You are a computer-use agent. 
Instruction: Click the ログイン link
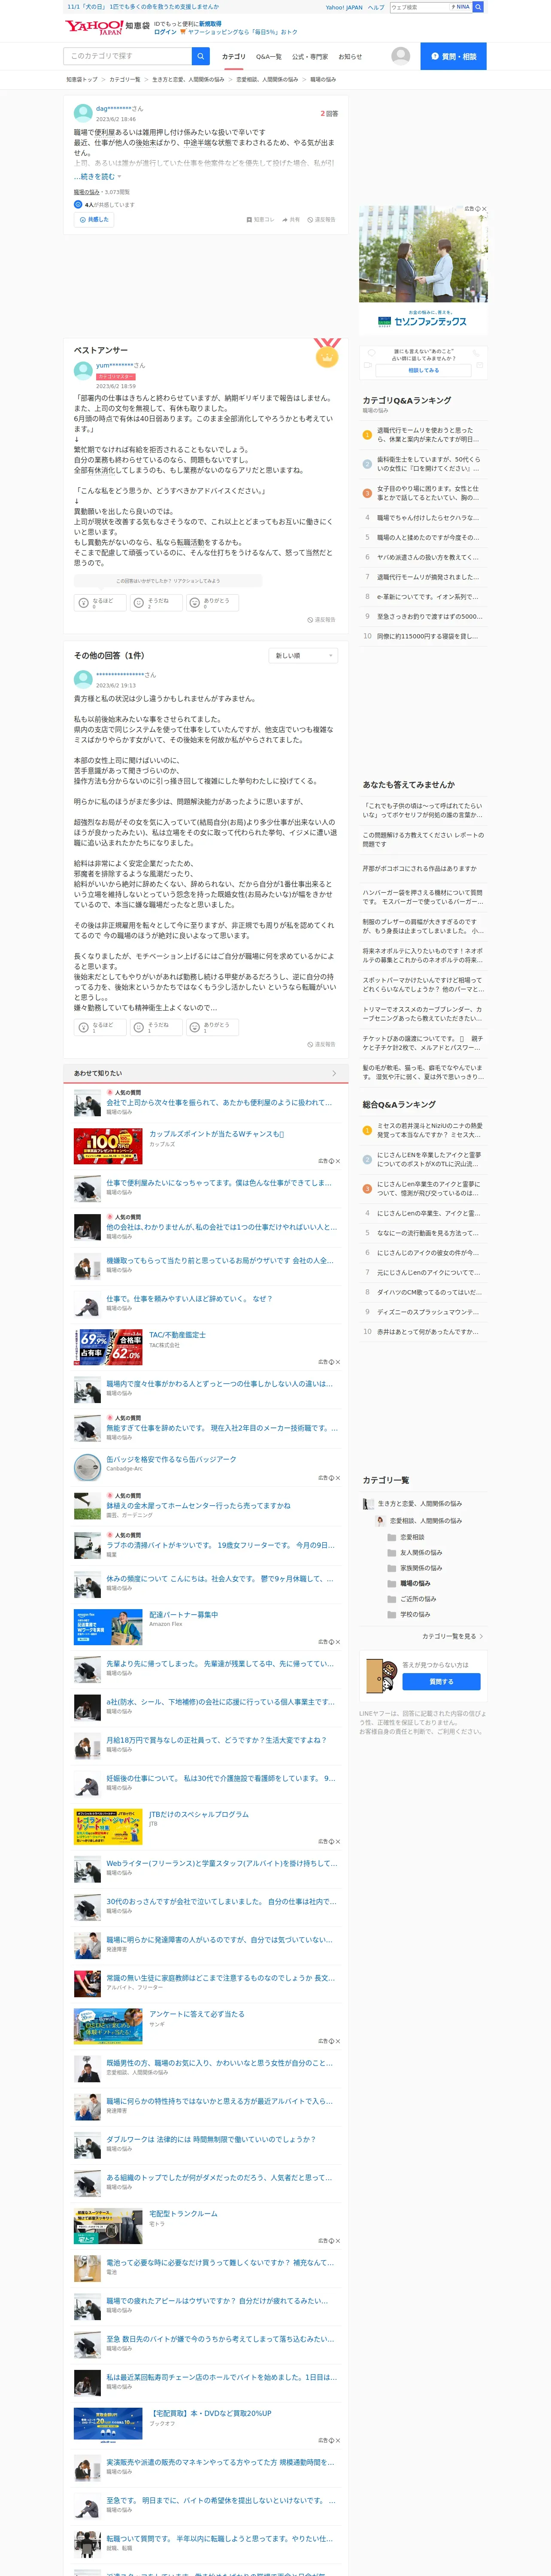[x=165, y=32]
